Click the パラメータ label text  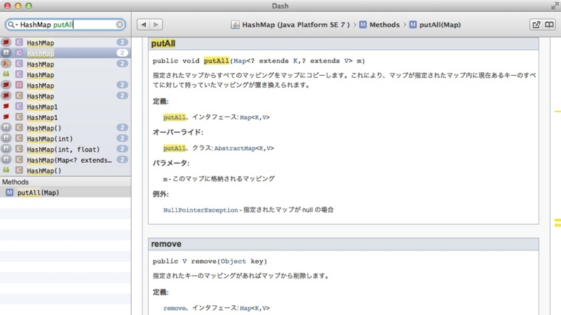(171, 163)
